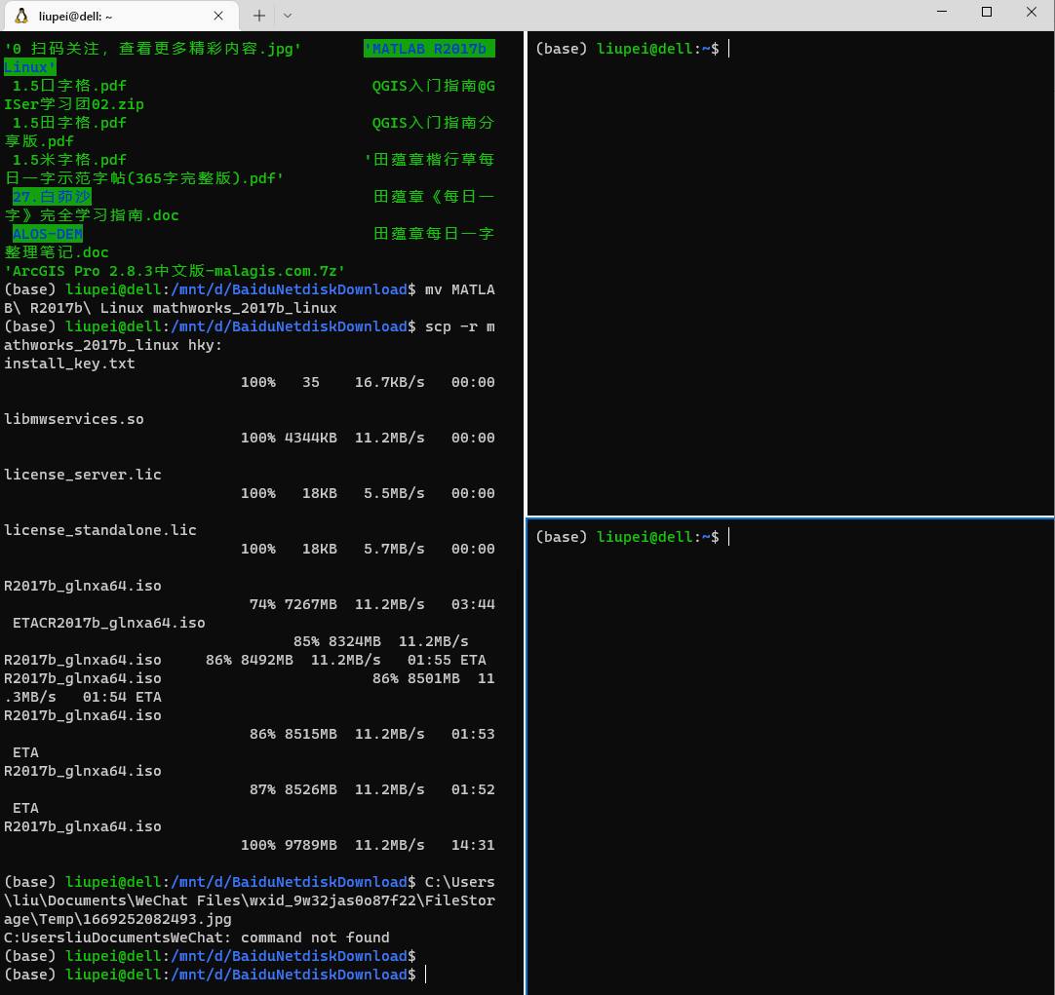This screenshot has width=1055, height=995.
Task: Open a new tab with the plus button
Action: click(x=259, y=16)
